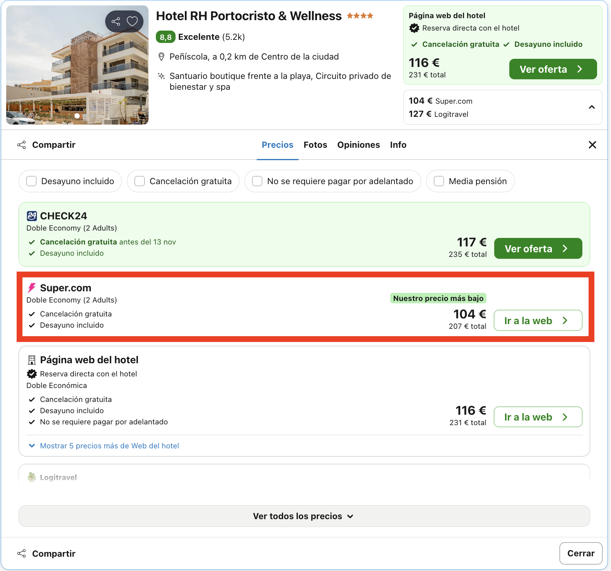611x571 pixels.
Task: Click the verified badge in the top offer card
Action: 414,28
